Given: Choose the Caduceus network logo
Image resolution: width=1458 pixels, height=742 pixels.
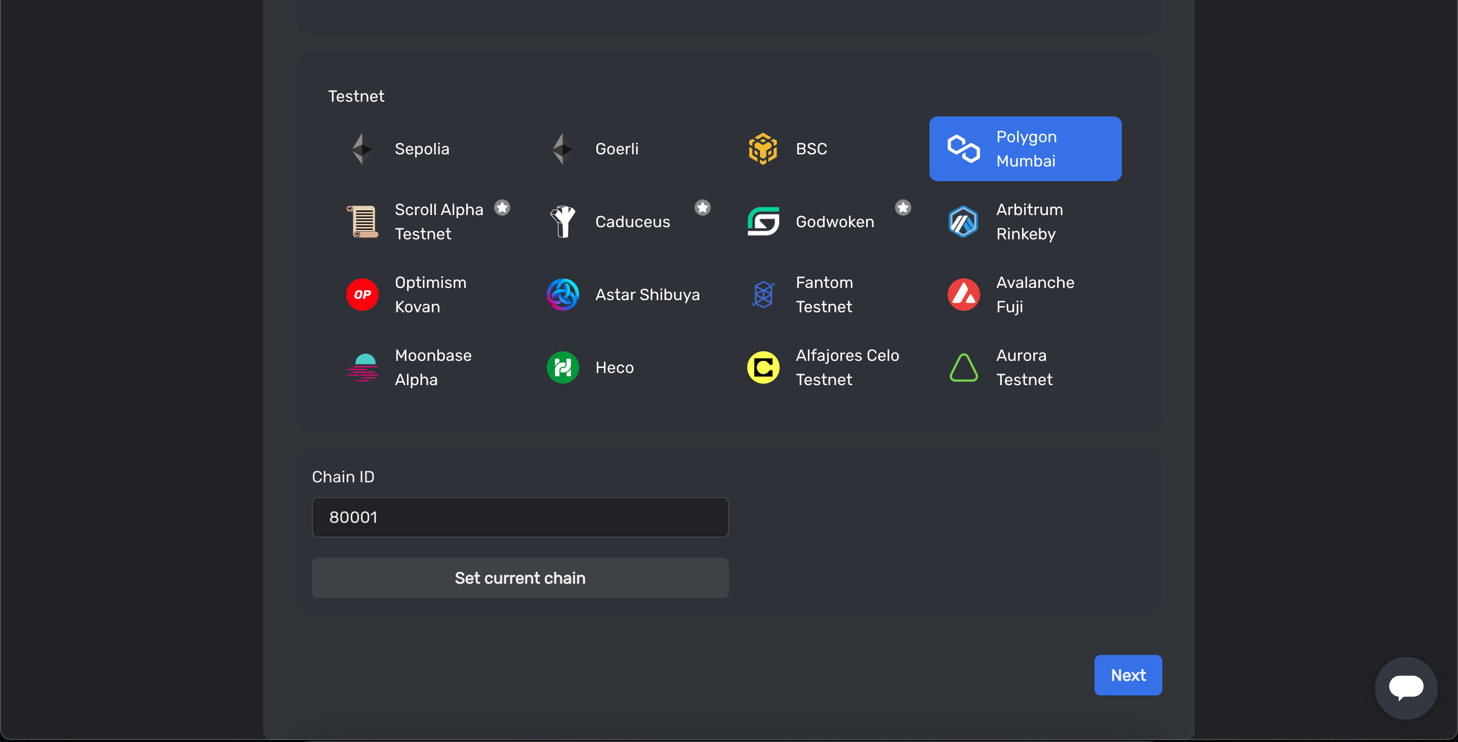Looking at the screenshot, I should click(562, 222).
